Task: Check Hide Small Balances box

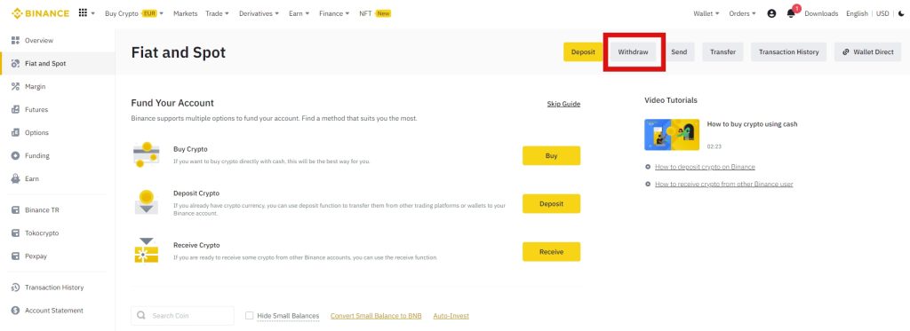Action: coord(249,315)
